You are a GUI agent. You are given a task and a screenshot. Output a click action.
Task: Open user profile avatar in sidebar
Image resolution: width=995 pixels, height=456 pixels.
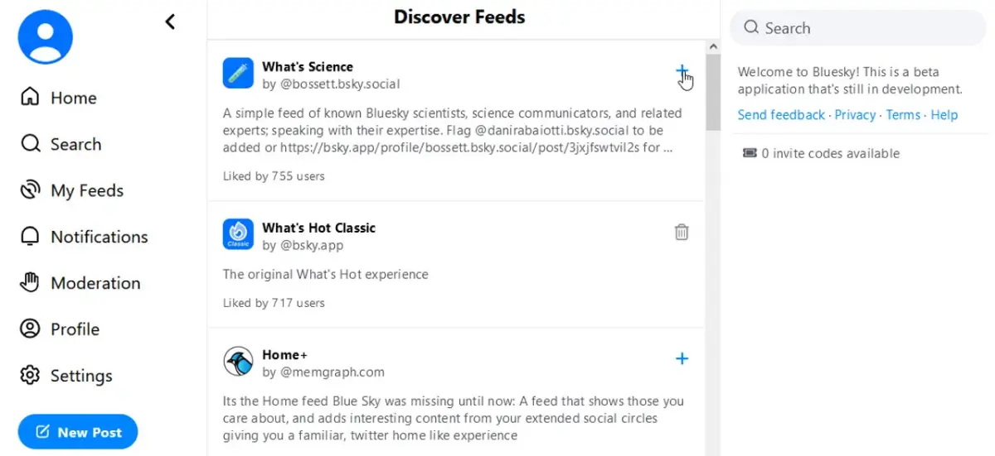click(x=46, y=36)
